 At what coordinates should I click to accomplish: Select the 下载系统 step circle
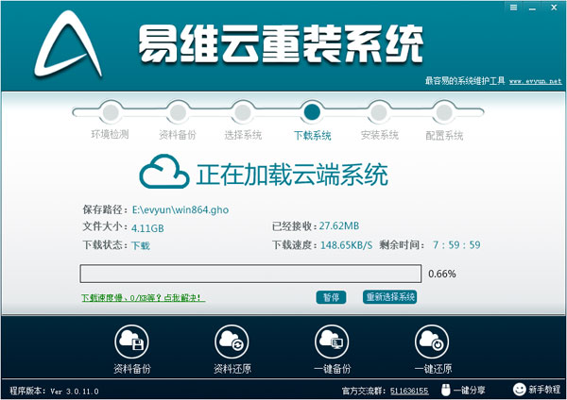pos(312,112)
